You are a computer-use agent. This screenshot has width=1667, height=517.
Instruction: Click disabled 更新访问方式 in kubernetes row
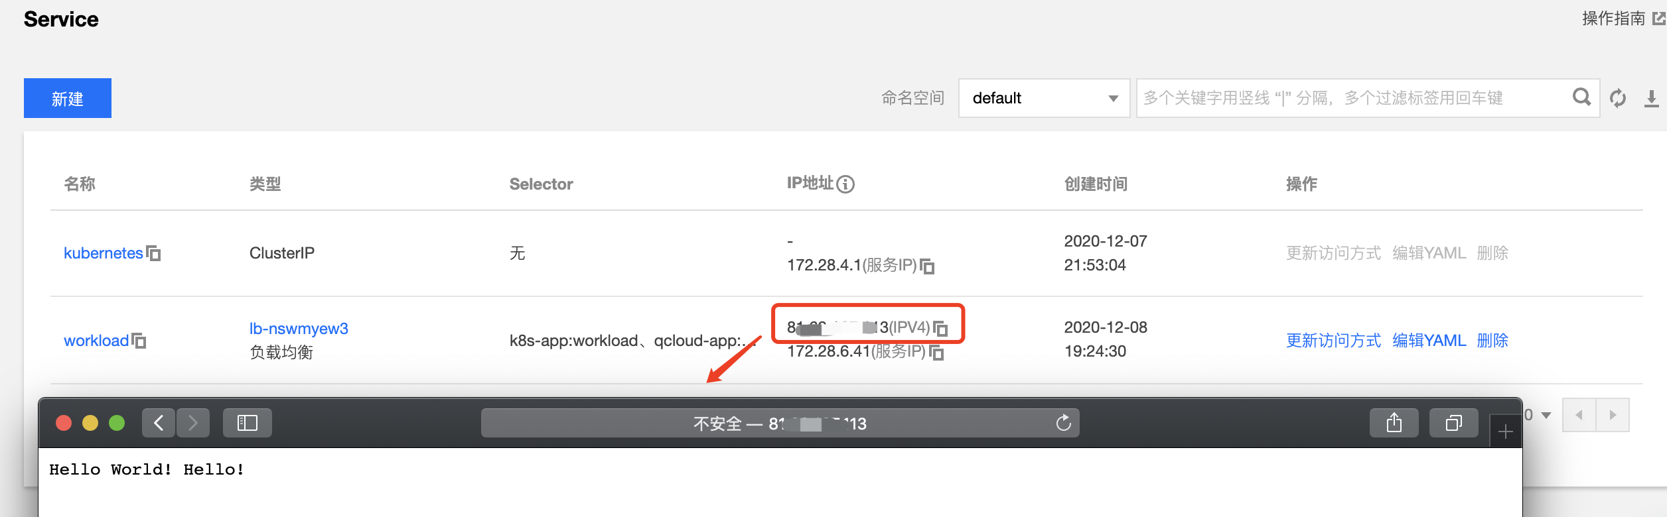coord(1333,253)
